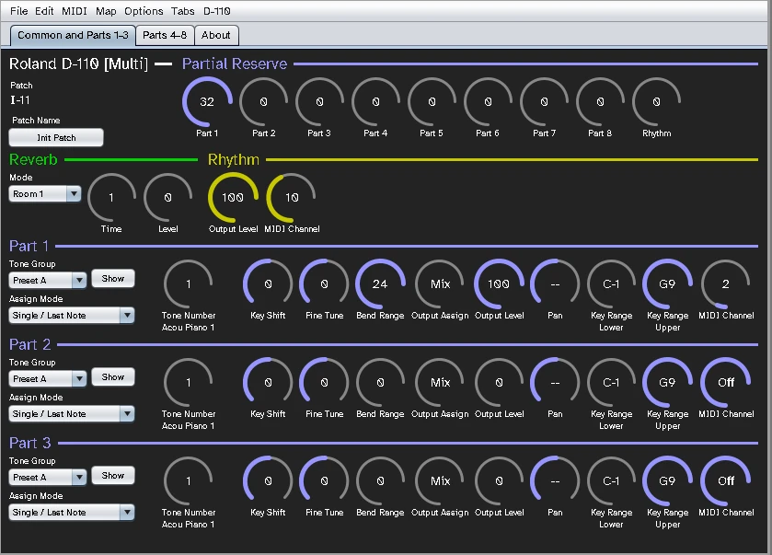The height and width of the screenshot is (555, 772).
Task: Select the Part 3 MIDI Channel dial
Action: coord(726,481)
